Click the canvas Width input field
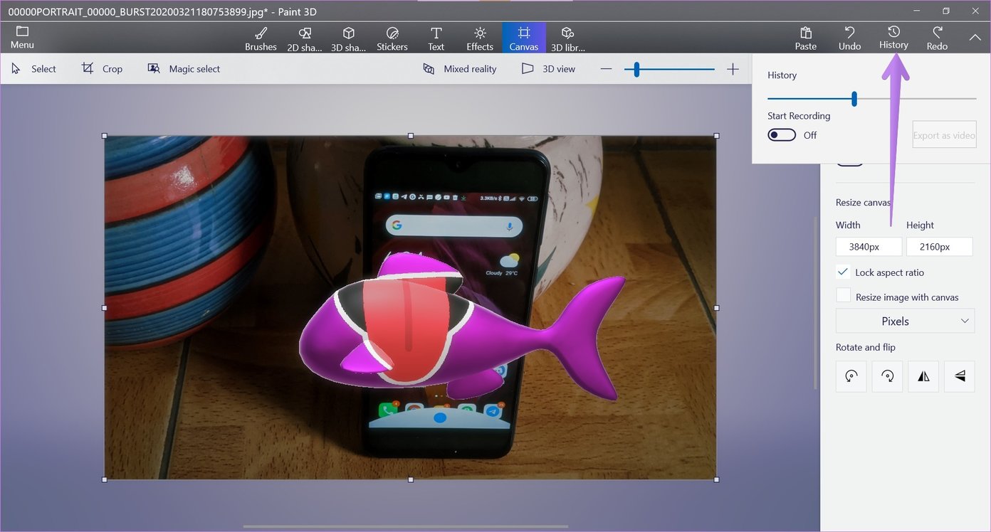This screenshot has height=532, width=991. (869, 246)
